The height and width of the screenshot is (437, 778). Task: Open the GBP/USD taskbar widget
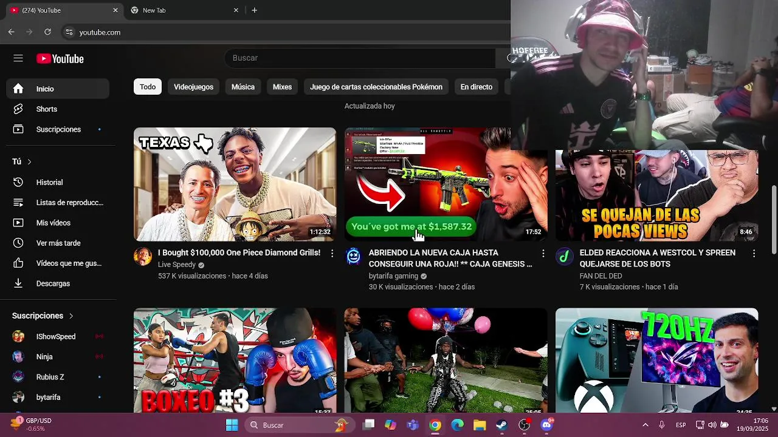click(x=32, y=425)
